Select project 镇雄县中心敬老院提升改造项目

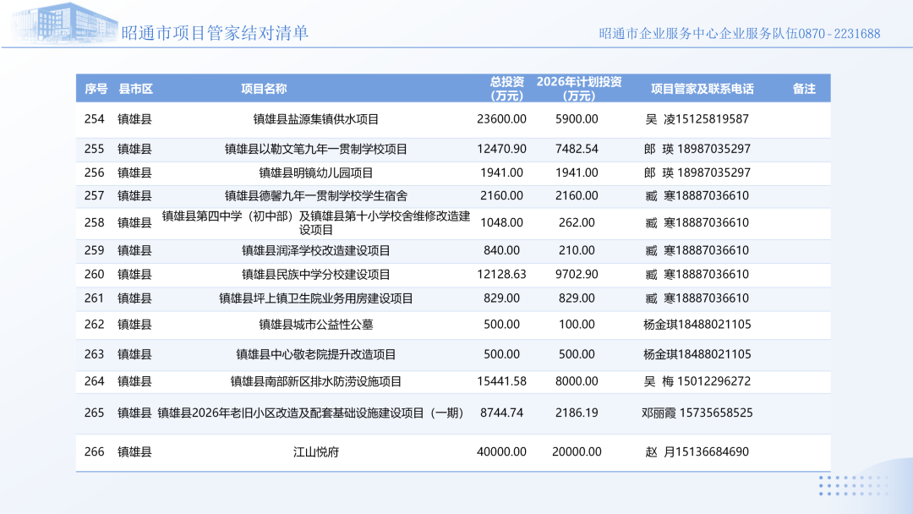316,354
